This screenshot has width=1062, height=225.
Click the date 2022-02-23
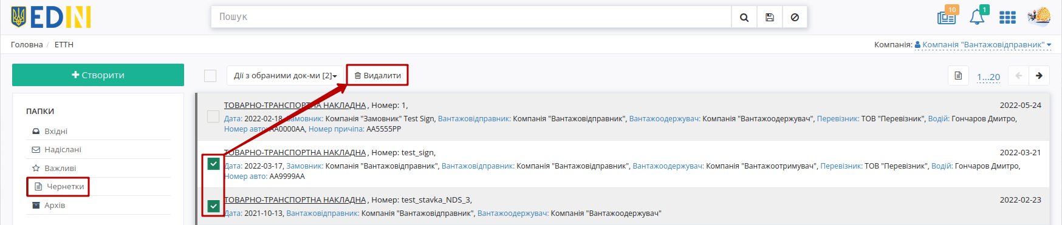(1020, 200)
